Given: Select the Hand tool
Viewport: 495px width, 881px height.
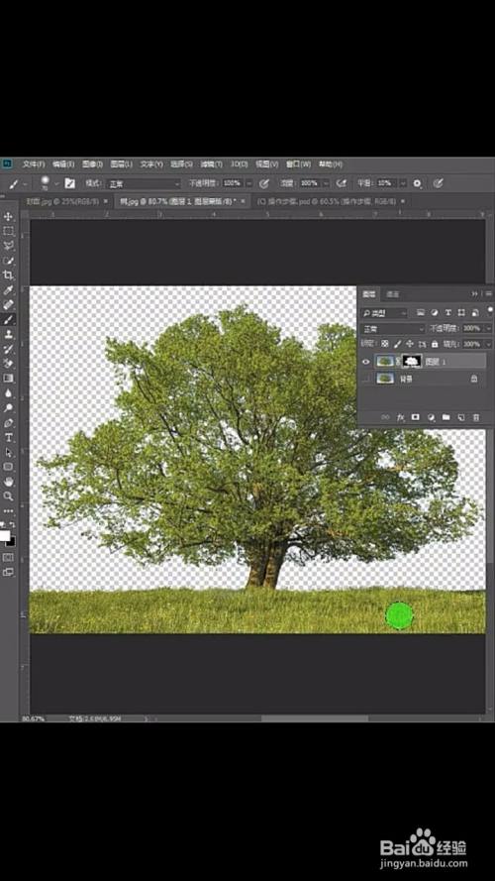Looking at the screenshot, I should coord(9,482).
